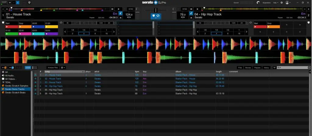Open the Prepare panel tab
The height and width of the screenshot is (136, 312).
pyautogui.click(x=257, y=68)
